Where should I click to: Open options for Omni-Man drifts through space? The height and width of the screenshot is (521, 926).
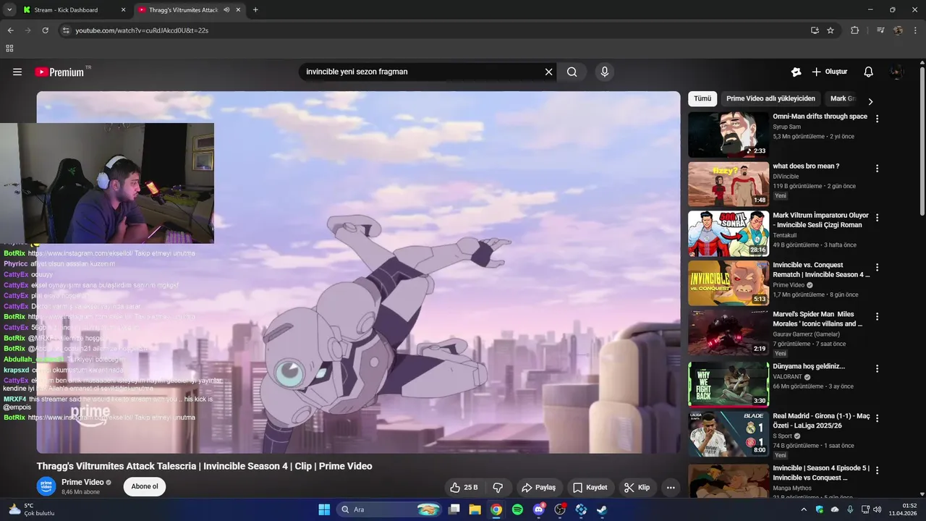877,119
